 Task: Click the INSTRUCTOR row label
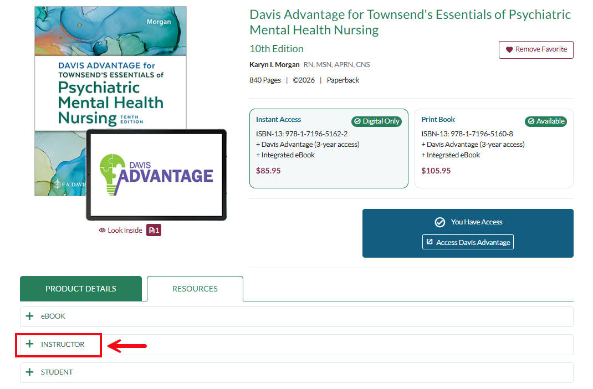[x=63, y=344]
